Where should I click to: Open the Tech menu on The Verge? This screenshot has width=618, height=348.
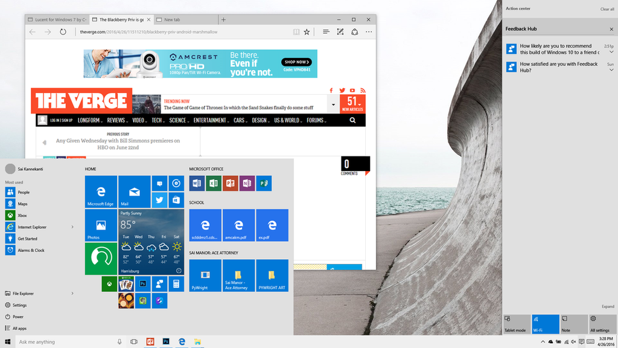tap(158, 120)
